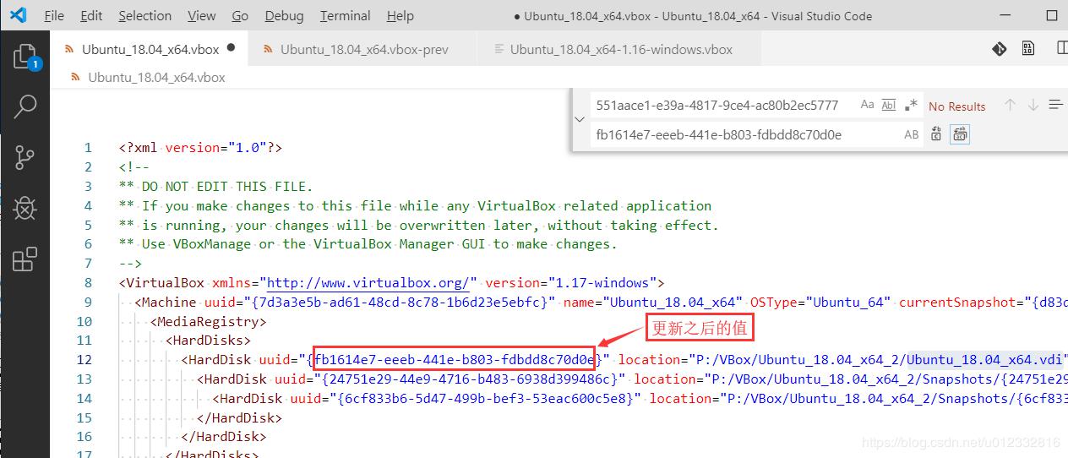The width and height of the screenshot is (1068, 458).
Task: Open the Search view in activity bar
Action: tap(25, 106)
